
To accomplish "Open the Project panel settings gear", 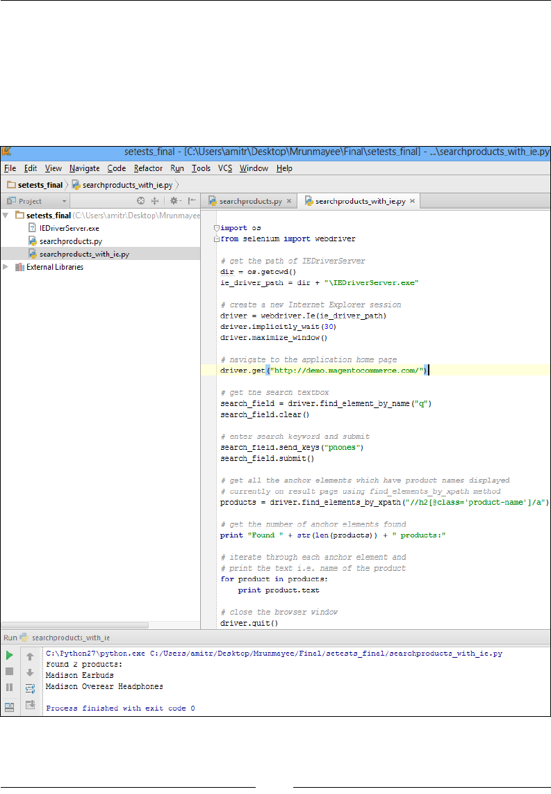I will (x=174, y=201).
